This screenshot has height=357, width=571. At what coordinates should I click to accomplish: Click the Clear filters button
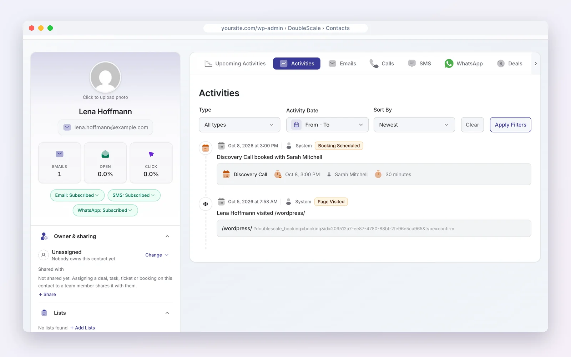click(472, 125)
